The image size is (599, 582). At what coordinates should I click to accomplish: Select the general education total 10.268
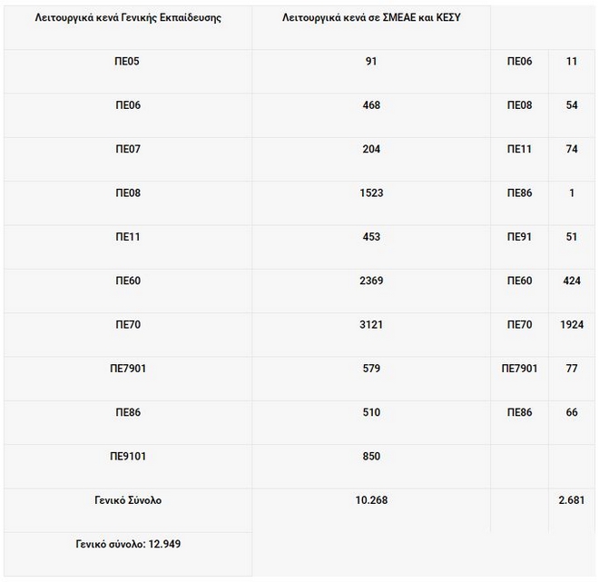coord(371,499)
